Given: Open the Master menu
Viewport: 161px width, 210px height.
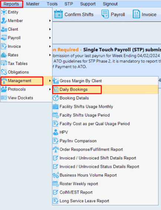Looking at the screenshot, I should (33, 4).
